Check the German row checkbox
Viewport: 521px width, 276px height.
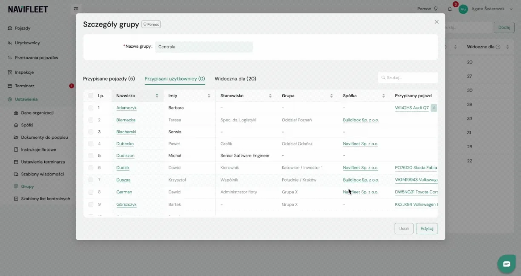tap(91, 192)
